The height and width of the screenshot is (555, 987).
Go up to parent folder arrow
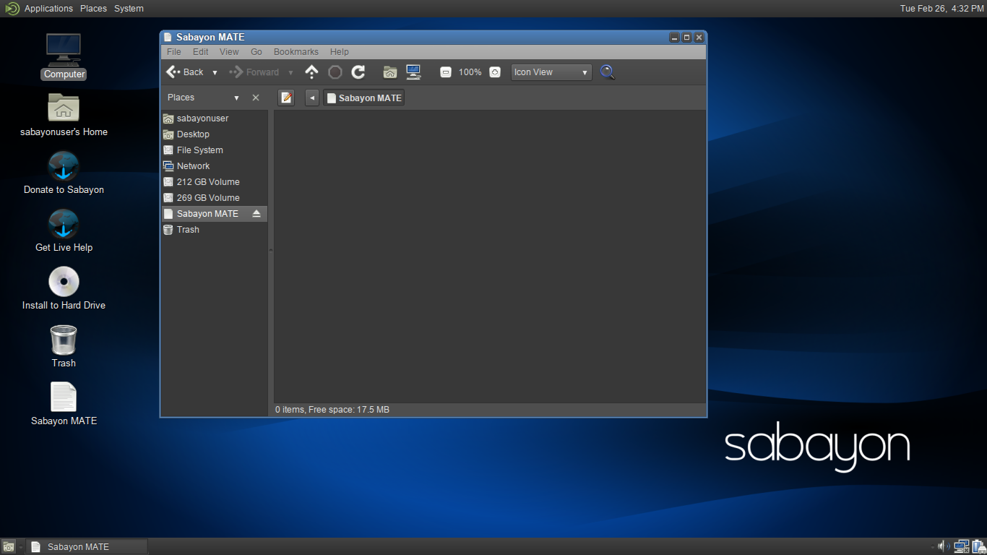[311, 72]
